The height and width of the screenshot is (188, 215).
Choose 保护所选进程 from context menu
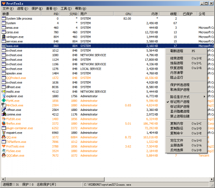pos(186,85)
